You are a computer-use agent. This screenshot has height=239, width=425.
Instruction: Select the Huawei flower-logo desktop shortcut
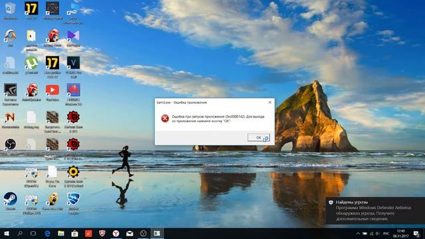click(74, 94)
